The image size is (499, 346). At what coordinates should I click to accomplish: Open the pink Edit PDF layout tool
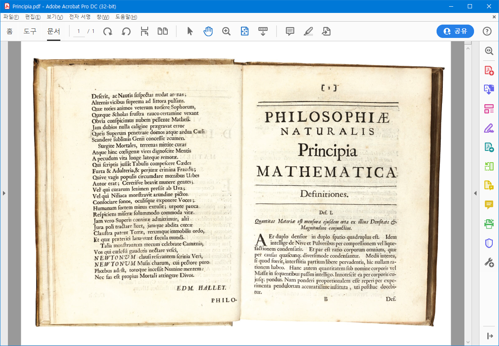pos(489,109)
